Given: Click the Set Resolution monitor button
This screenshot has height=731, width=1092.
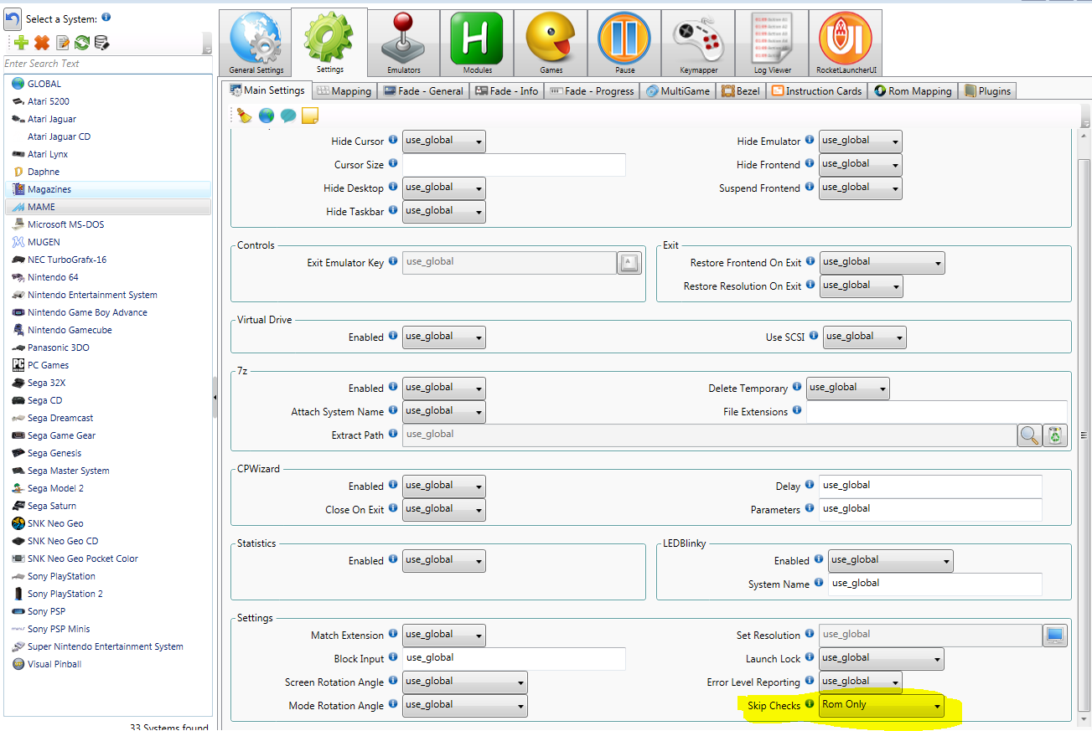Looking at the screenshot, I should [1054, 636].
